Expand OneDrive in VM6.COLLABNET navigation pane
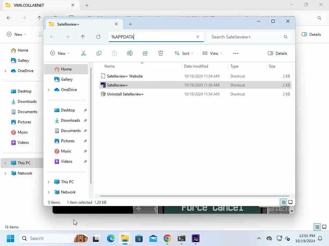This screenshot has width=329, height=246. (5, 71)
